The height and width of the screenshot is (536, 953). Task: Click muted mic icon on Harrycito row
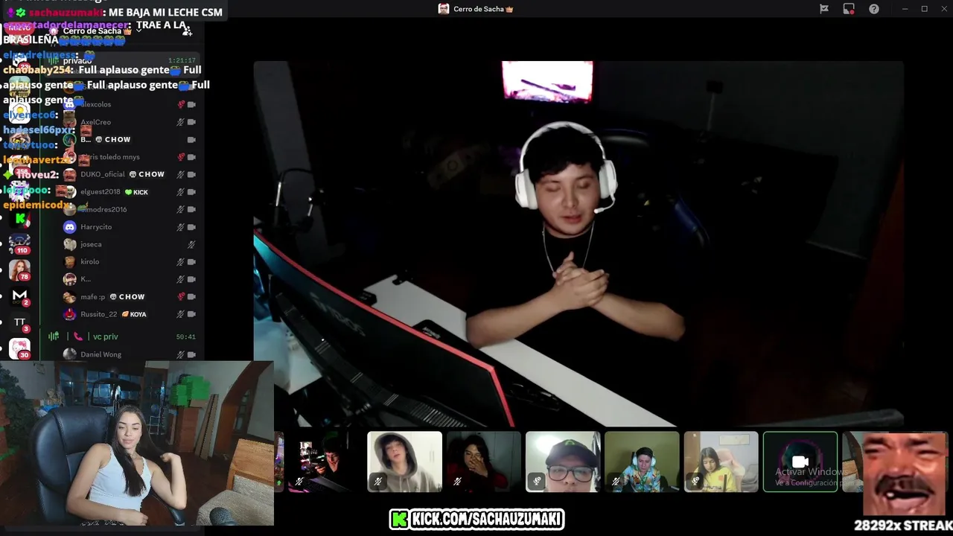pos(180,227)
